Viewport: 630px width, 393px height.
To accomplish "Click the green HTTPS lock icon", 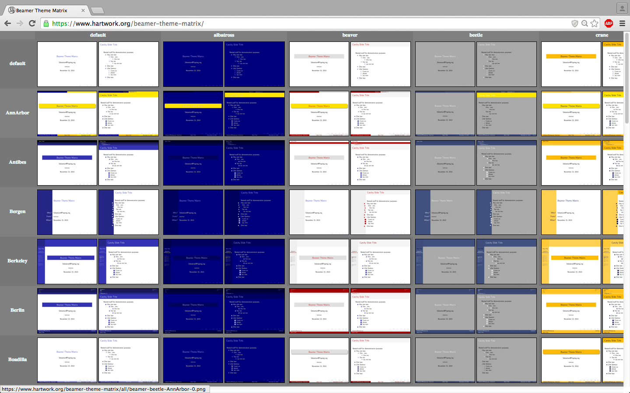I will 46,24.
